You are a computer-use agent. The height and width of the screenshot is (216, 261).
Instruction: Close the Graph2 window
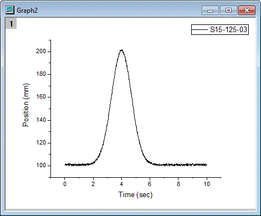coord(247,10)
